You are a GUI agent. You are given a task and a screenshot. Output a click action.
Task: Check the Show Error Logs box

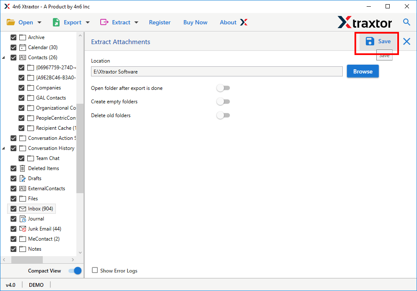coord(95,270)
